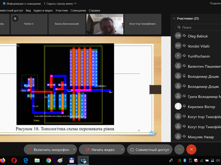221x165 pixels.
Task: Open the Аудио и видео menu
Action: (43, 10)
